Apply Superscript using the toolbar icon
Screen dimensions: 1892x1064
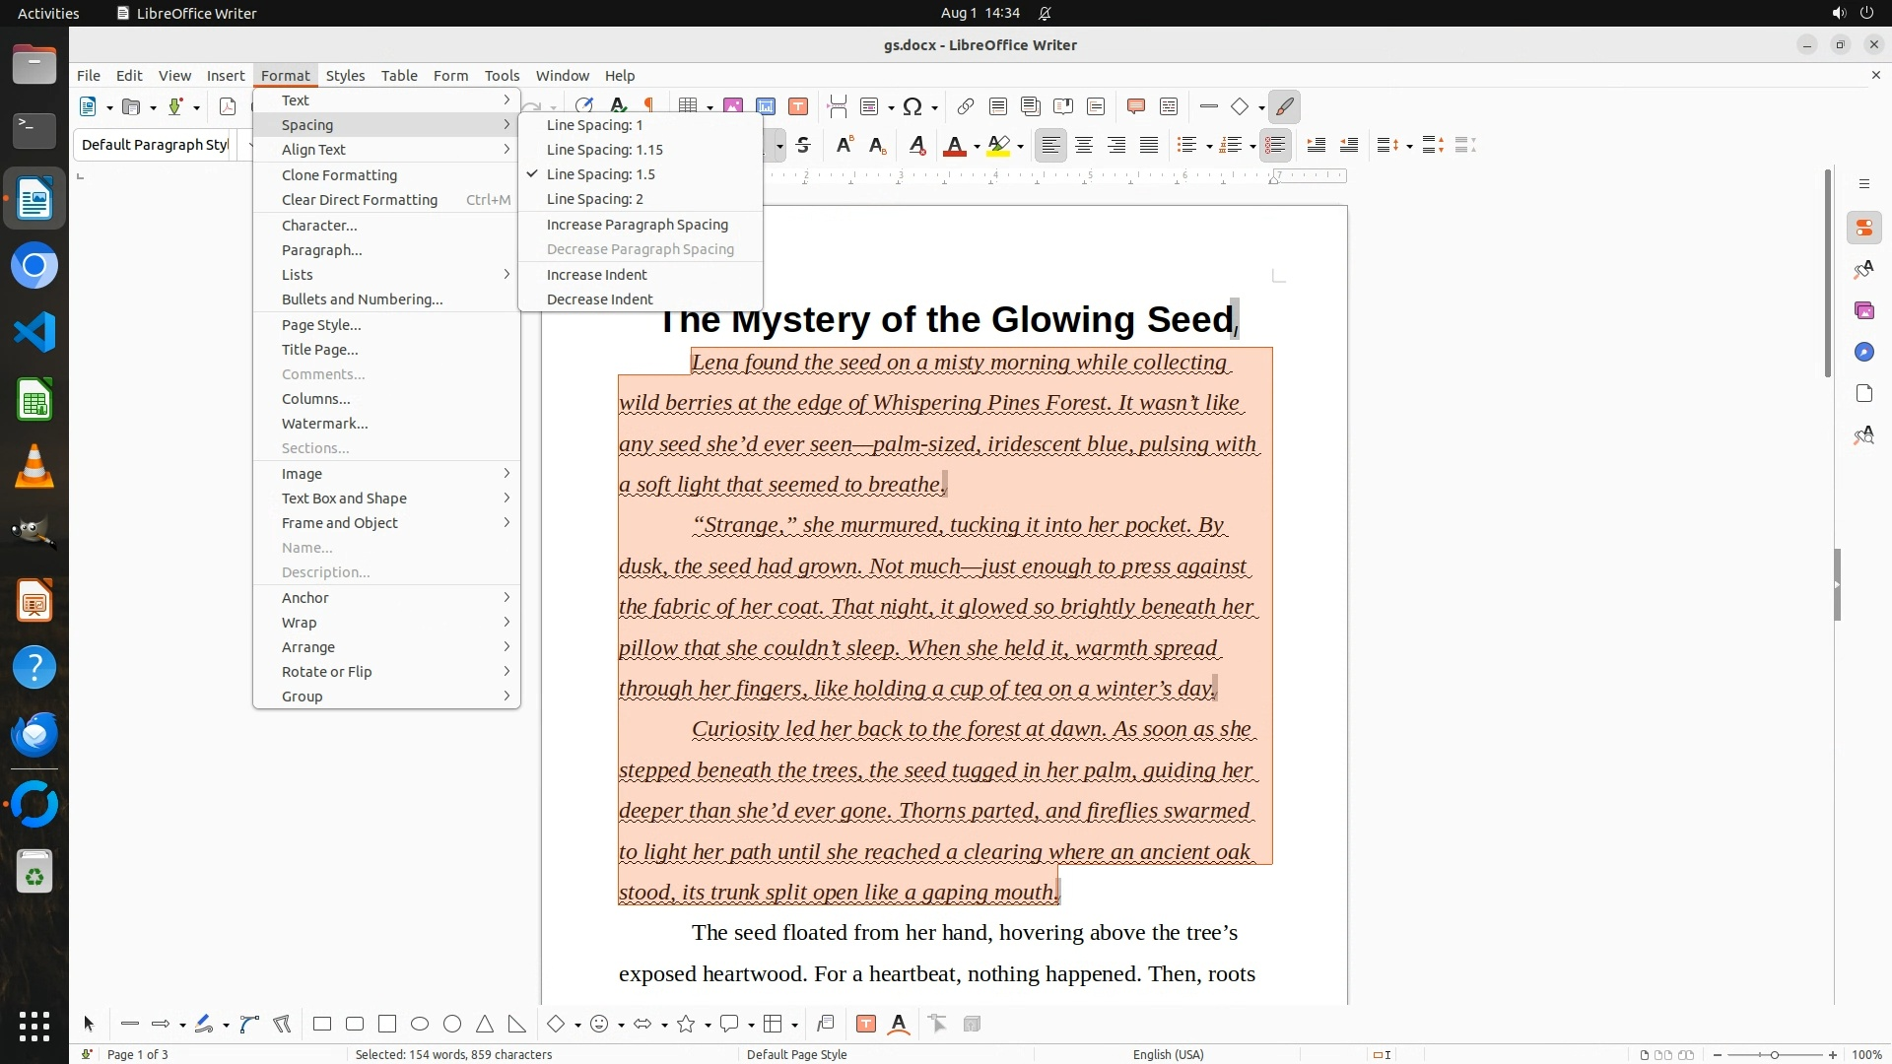845,146
